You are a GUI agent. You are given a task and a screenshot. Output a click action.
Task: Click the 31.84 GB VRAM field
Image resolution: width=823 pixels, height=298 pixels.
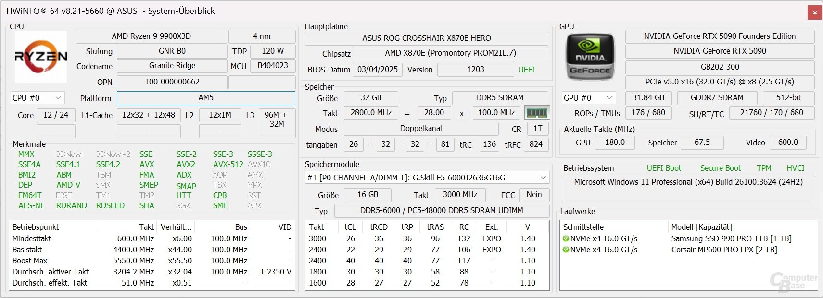point(648,98)
